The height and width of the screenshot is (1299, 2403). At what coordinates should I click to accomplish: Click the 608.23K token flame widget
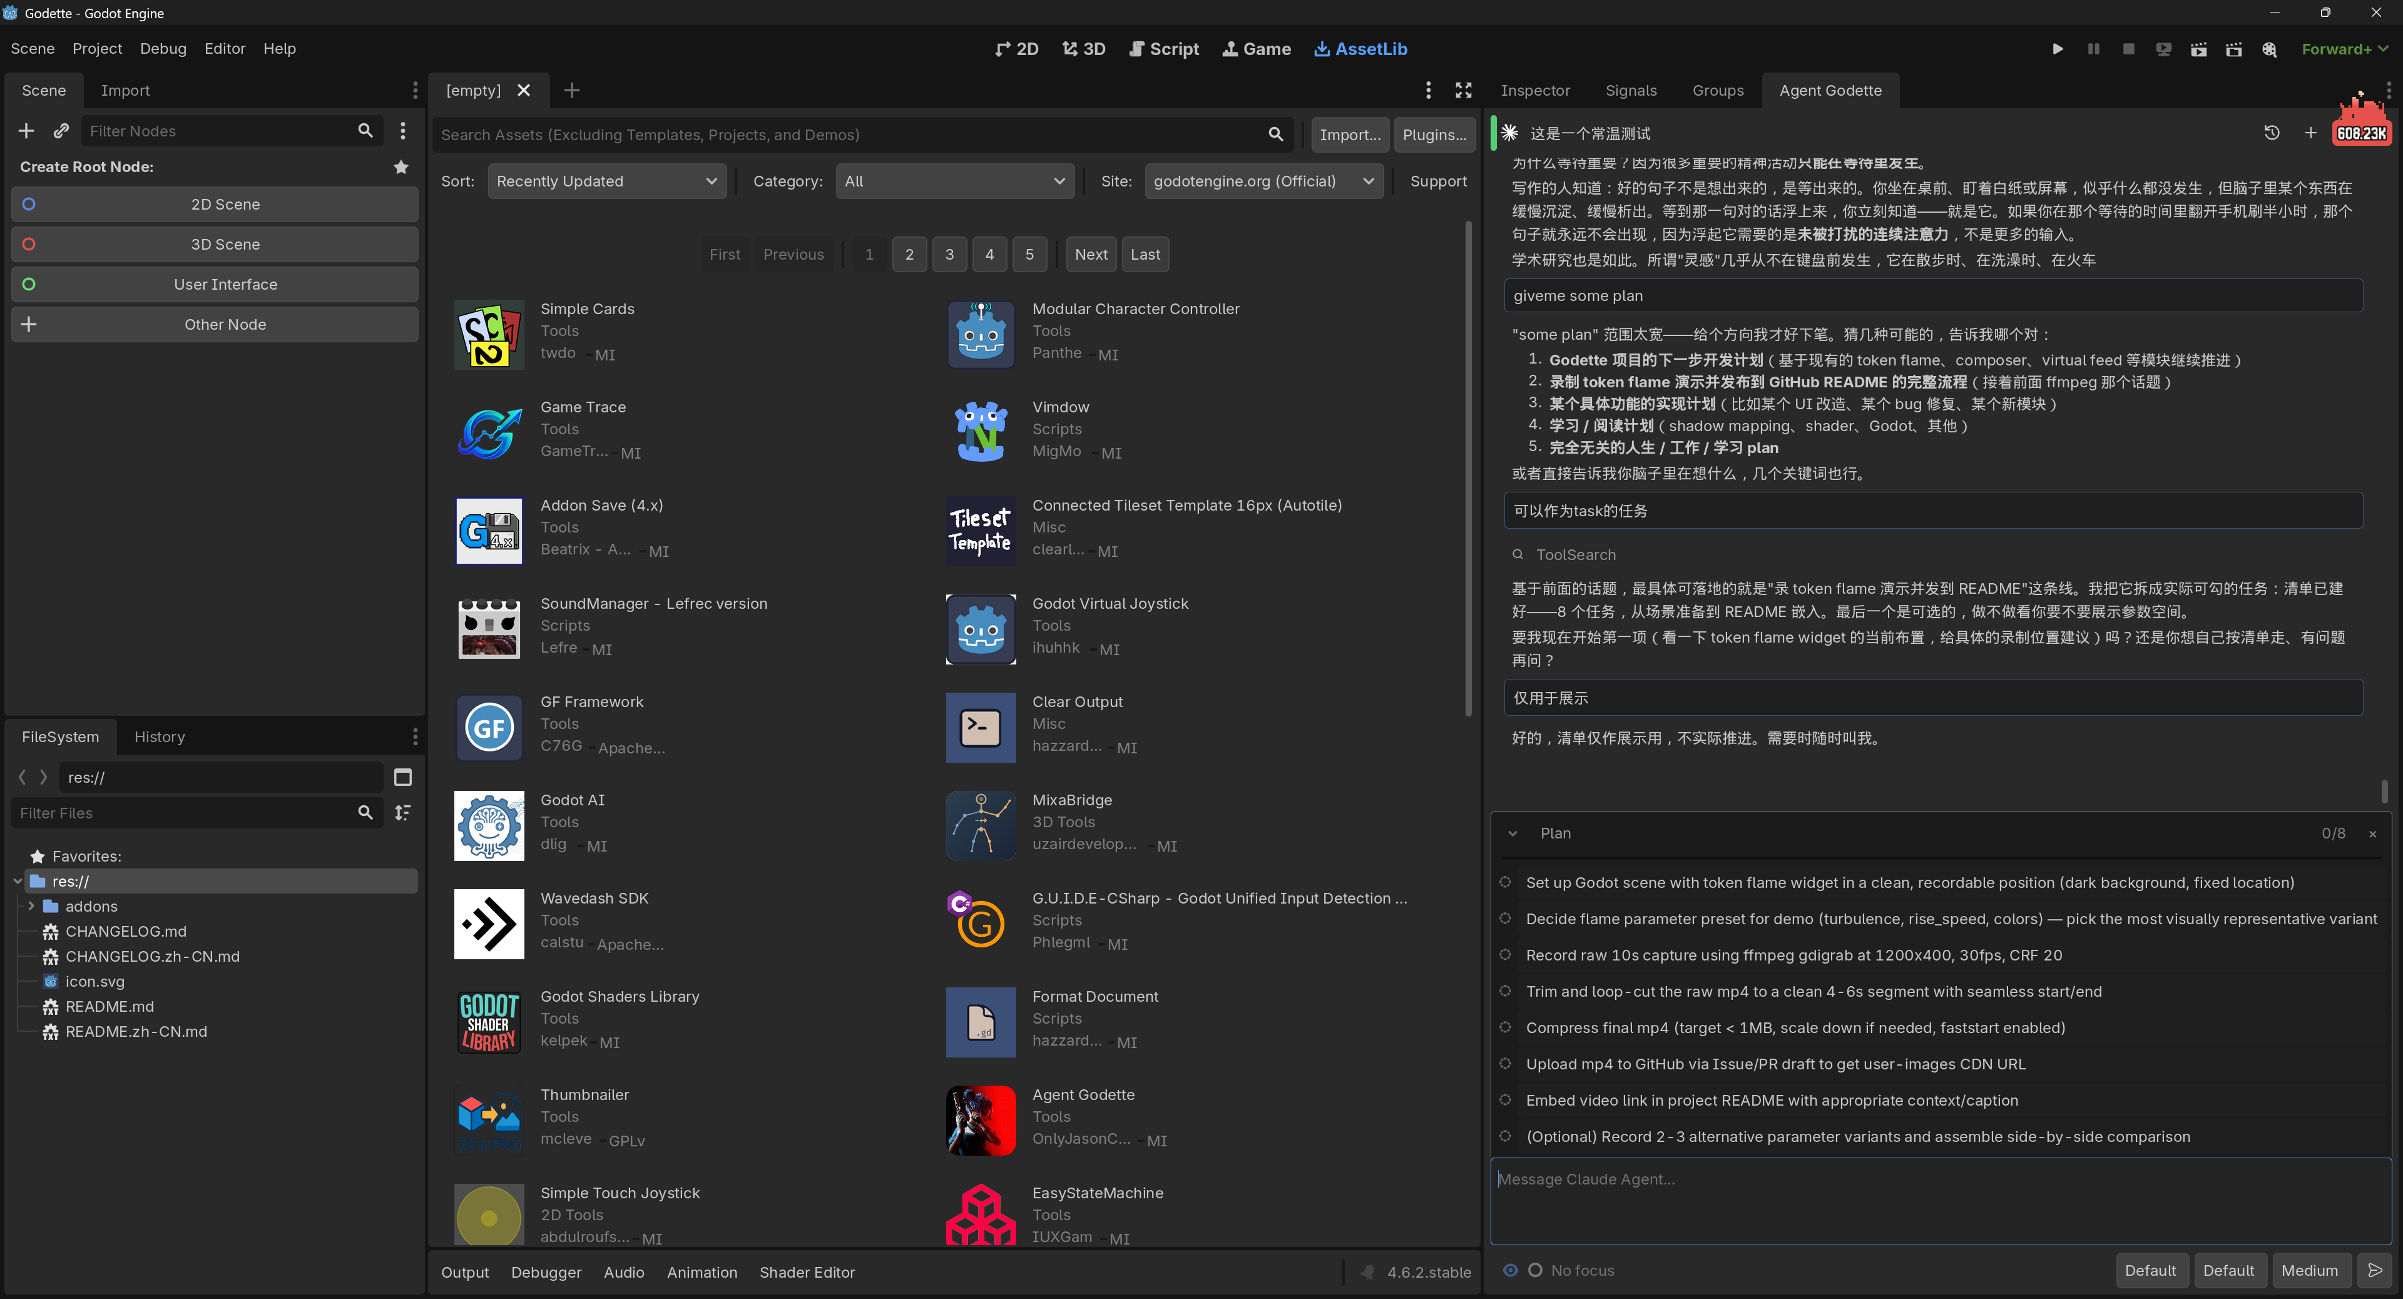(x=2361, y=120)
